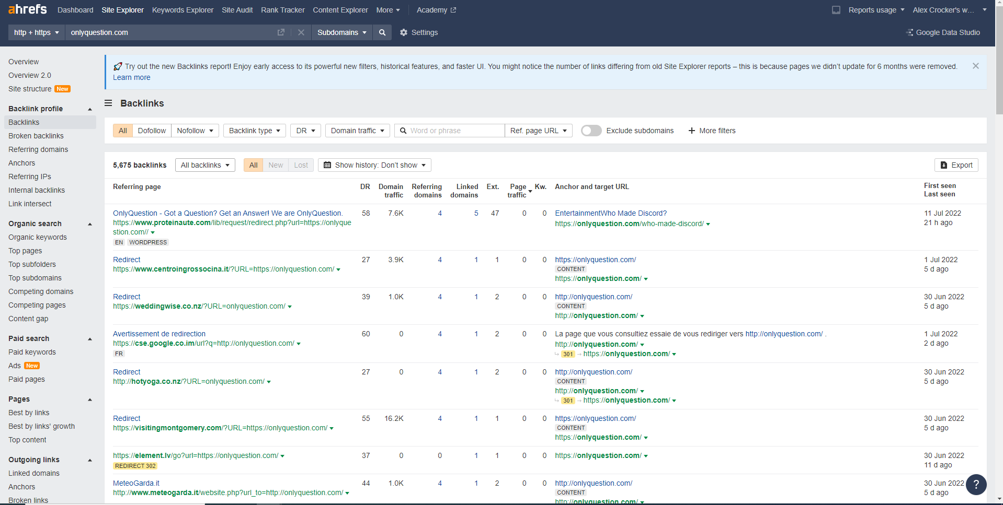1003x505 pixels.
Task: Show only Lost backlinks
Action: (301, 165)
